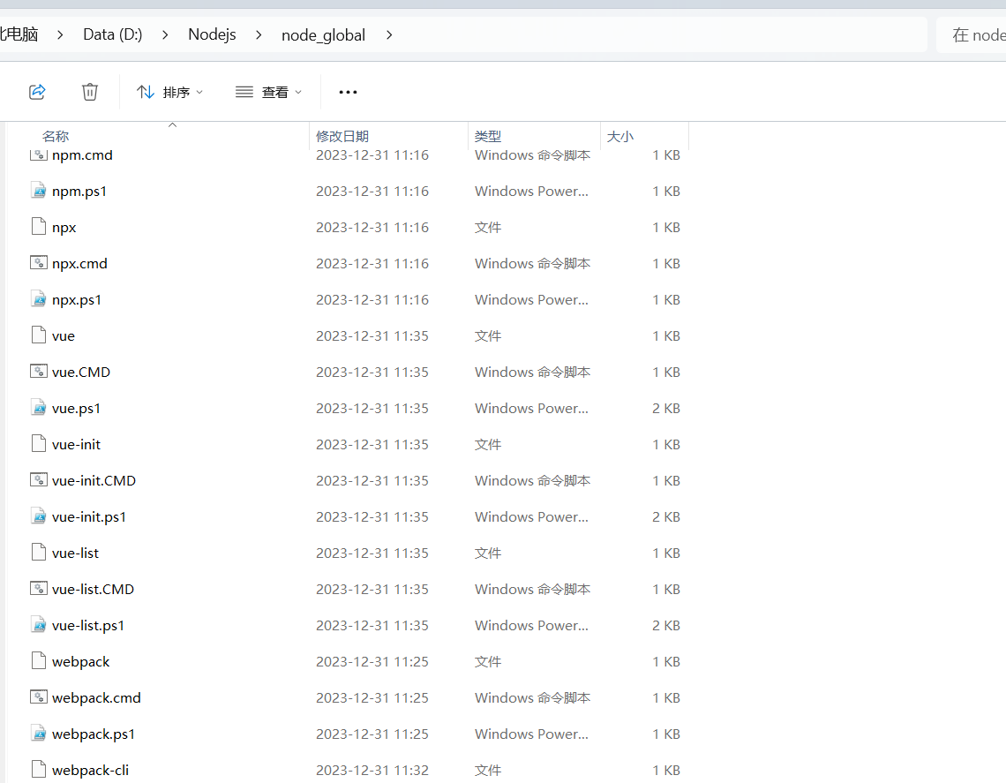1006x783 pixels.
Task: Click node_global in breadcrumb path
Action: 323,35
